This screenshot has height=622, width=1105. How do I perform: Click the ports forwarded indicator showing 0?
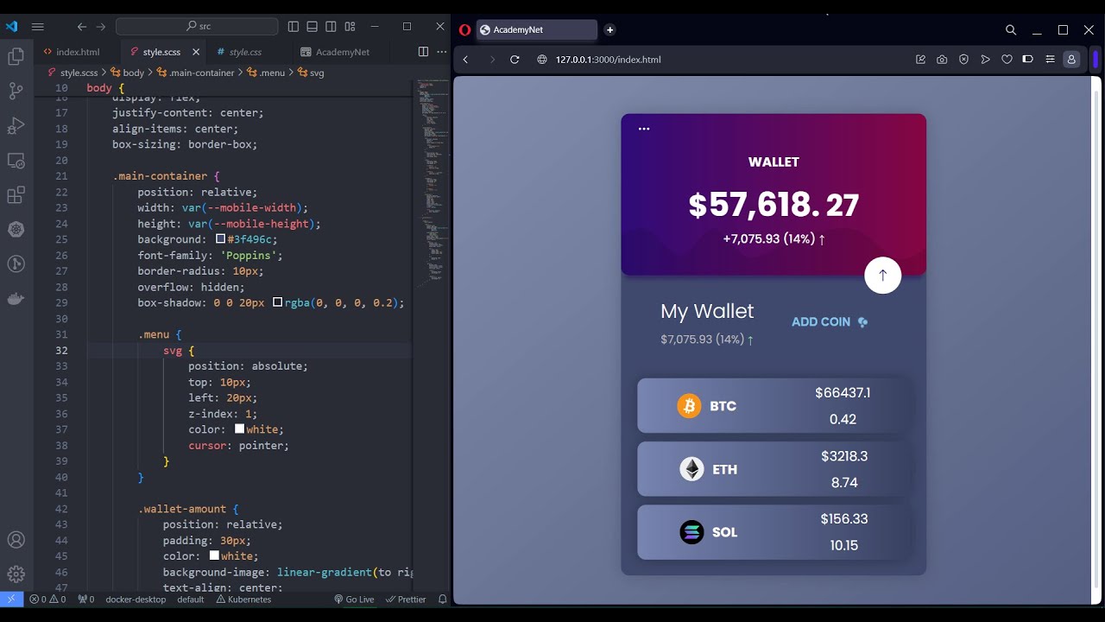[86, 599]
